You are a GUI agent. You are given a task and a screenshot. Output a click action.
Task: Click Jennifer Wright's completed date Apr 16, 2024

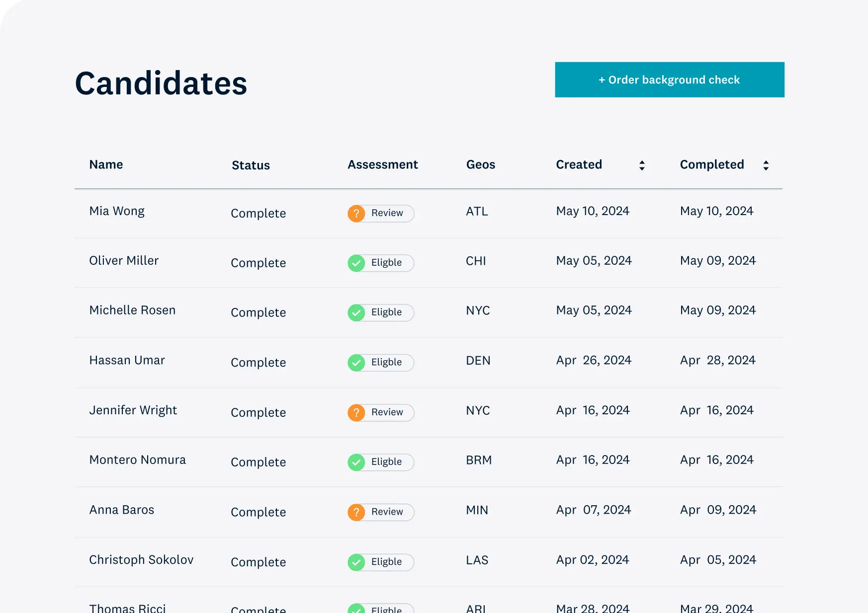click(717, 411)
